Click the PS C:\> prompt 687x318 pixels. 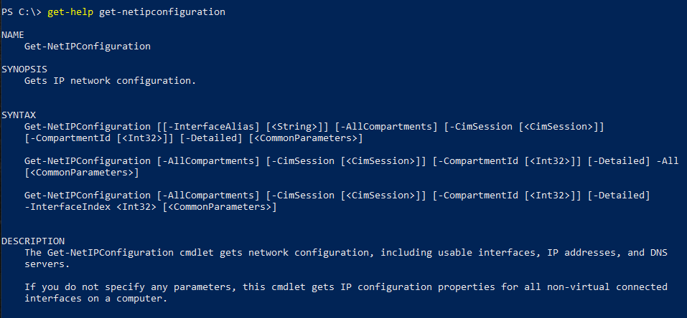pyautogui.click(x=22, y=13)
